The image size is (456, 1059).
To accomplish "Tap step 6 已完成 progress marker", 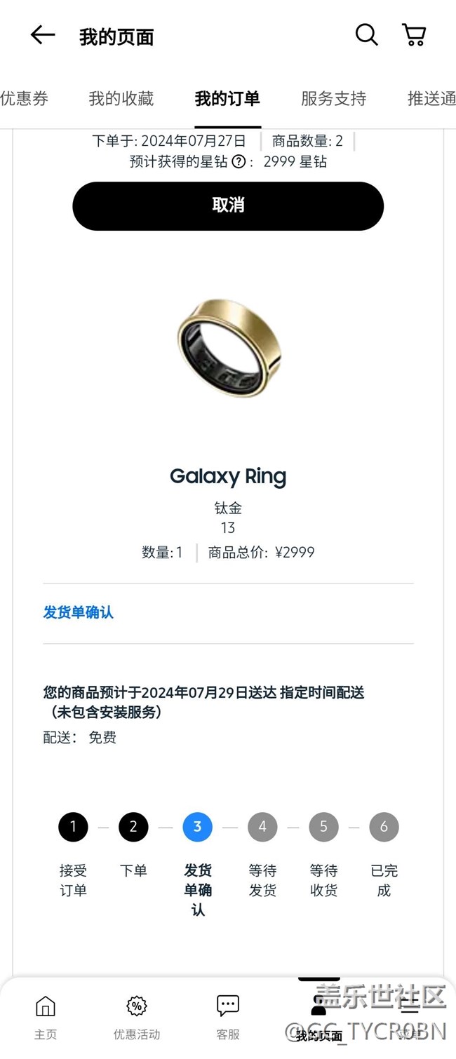I will [384, 828].
